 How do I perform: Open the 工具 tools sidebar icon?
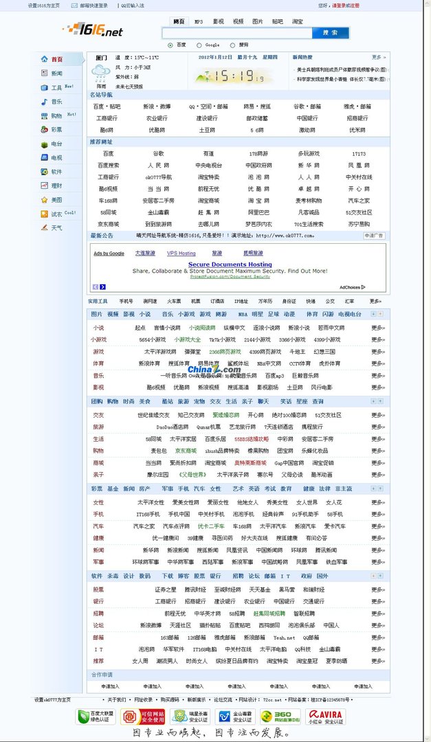pos(44,87)
